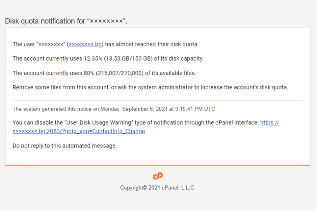Screen dimensions: 317x211
Task: Click the 9:19:41 PM UTC timestamp
Action: (x=195, y=109)
